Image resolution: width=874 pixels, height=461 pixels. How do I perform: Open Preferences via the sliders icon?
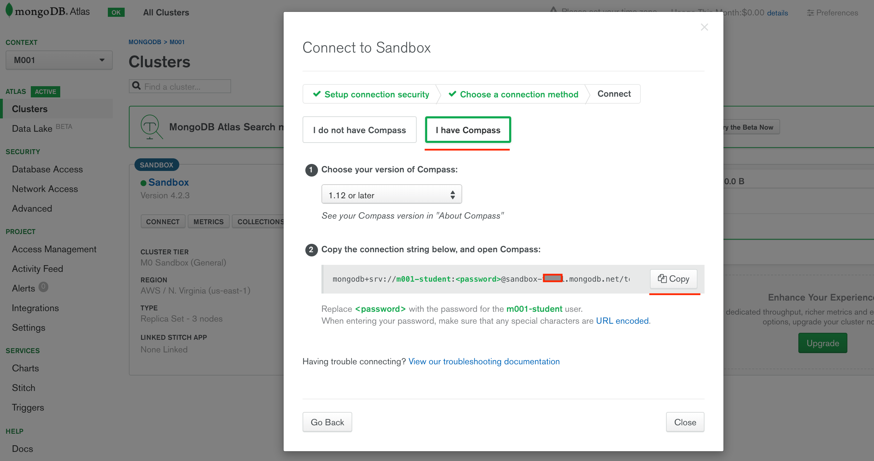pyautogui.click(x=810, y=13)
